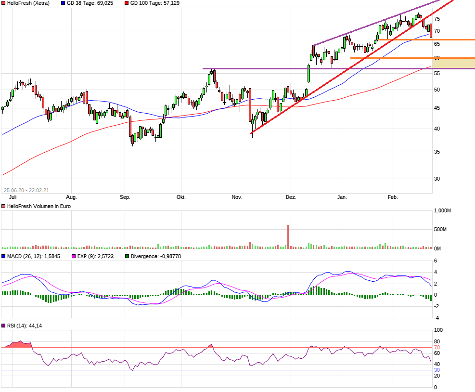Click the MACD axis value -4
The image size is (475, 392).
(x=436, y=318)
